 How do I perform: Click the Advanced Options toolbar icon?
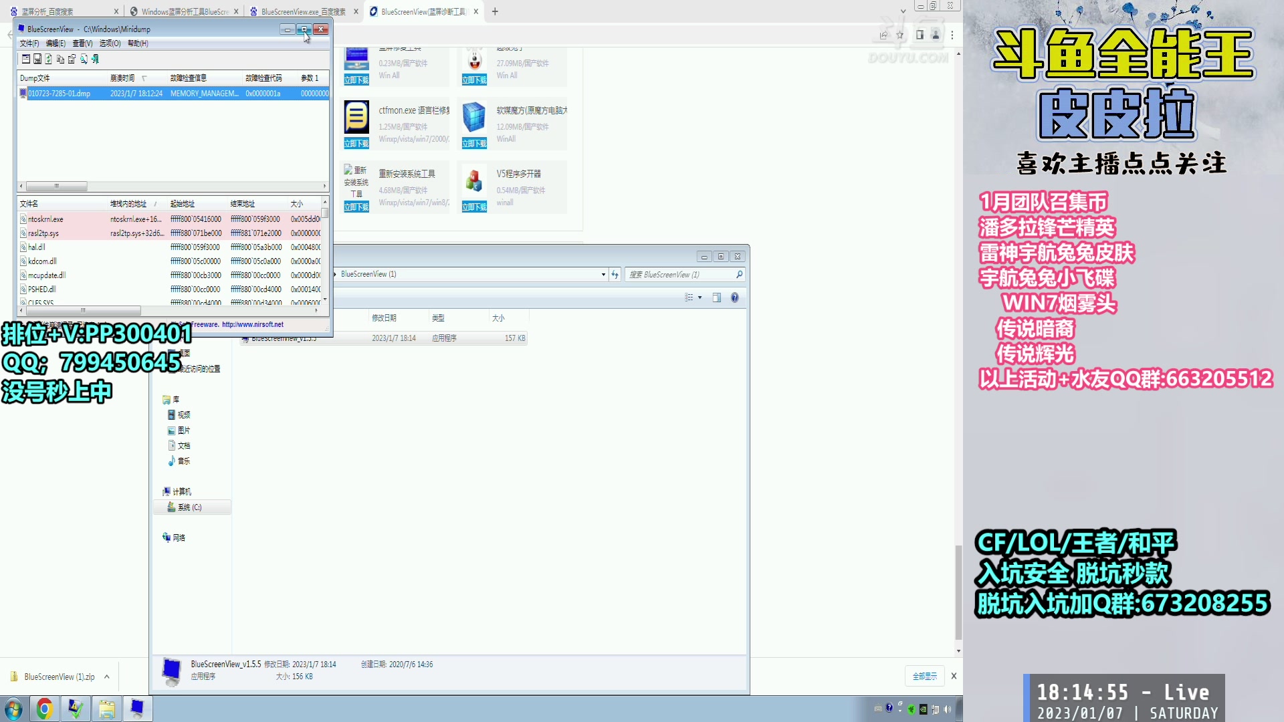tap(26, 59)
